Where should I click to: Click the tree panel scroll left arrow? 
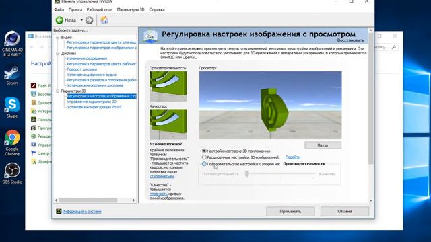tap(57, 200)
